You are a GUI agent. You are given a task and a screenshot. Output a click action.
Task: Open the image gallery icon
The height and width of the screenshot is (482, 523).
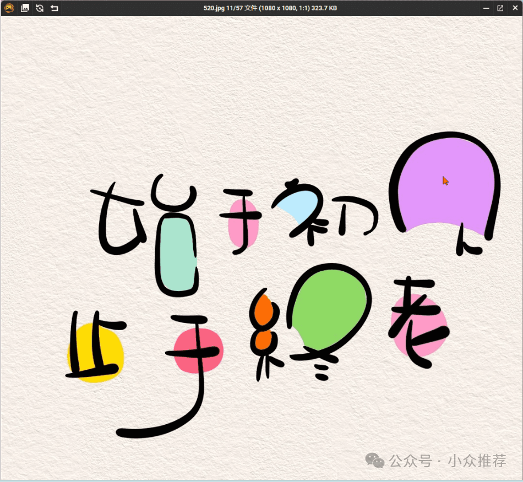pyautogui.click(x=25, y=8)
